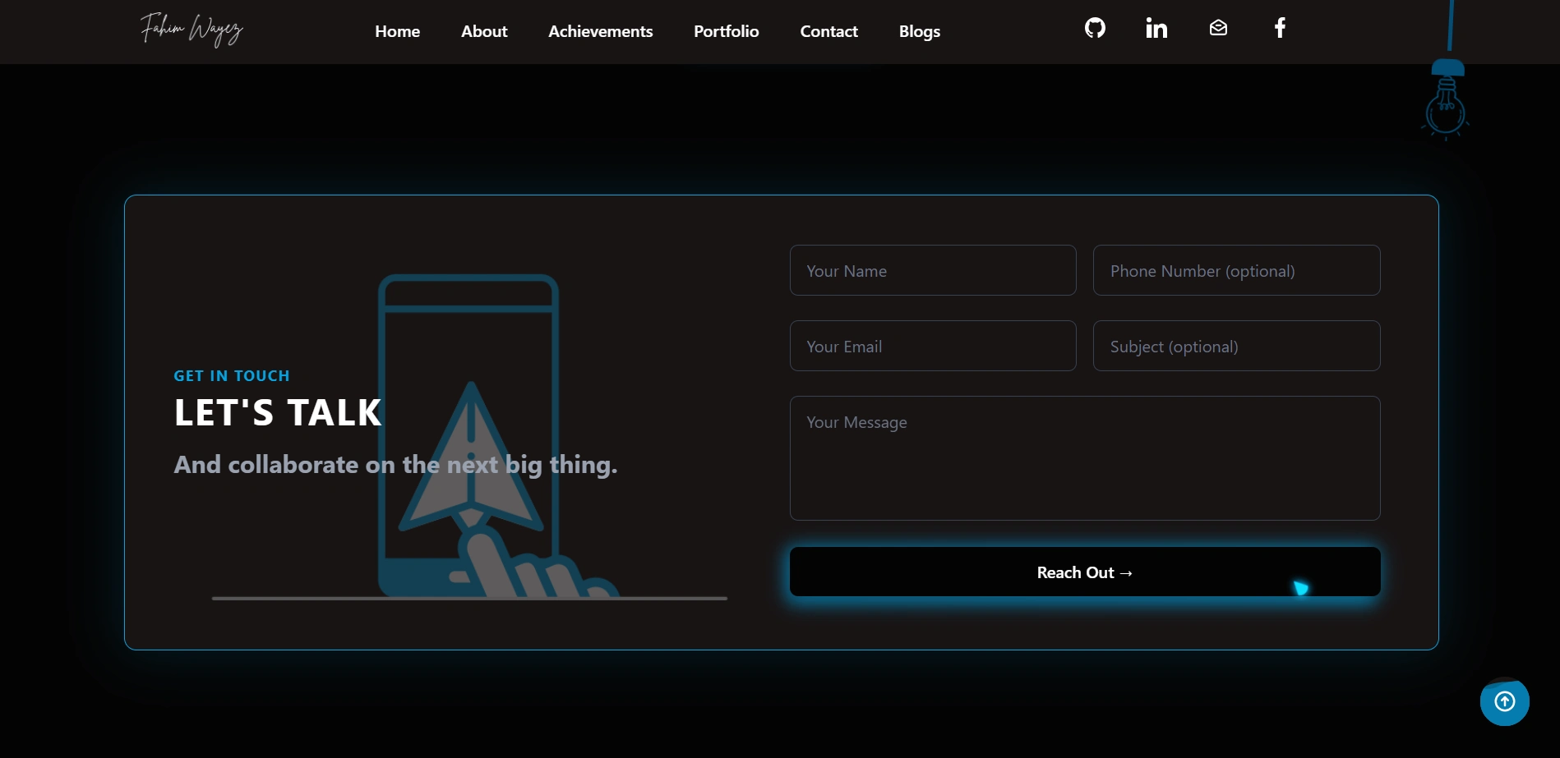This screenshot has height=758, width=1560.
Task: Click the Fahim Wayez signature logo
Action: 191,30
